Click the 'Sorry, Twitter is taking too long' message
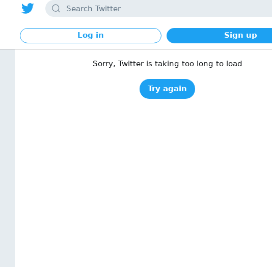The height and width of the screenshot is (267, 272). [x=167, y=64]
